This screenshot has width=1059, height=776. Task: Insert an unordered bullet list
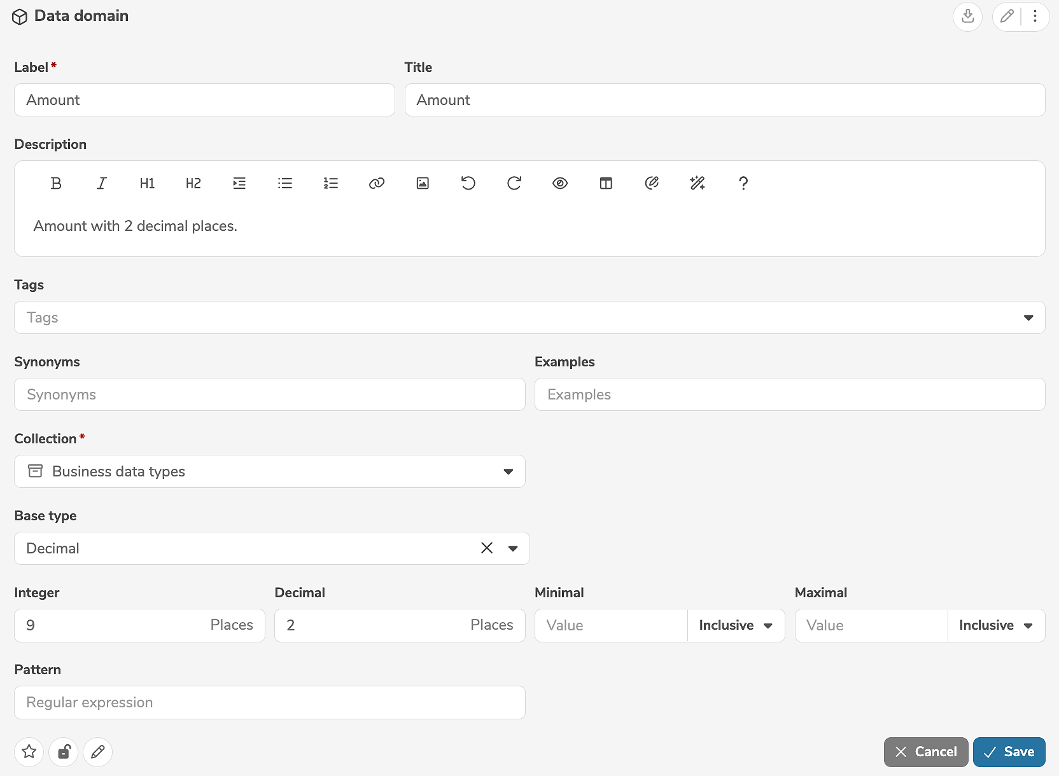click(x=285, y=183)
